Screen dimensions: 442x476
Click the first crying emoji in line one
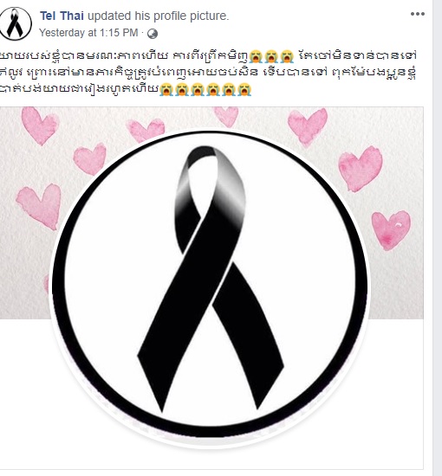(x=256, y=56)
